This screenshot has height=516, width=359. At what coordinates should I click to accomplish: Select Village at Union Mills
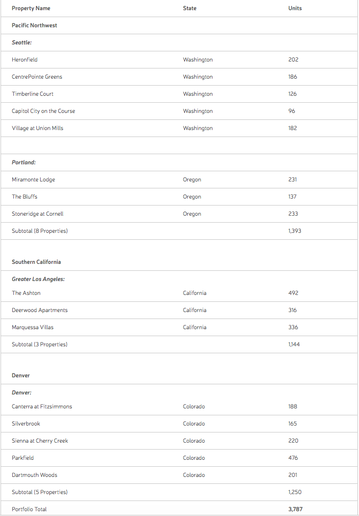coord(37,128)
